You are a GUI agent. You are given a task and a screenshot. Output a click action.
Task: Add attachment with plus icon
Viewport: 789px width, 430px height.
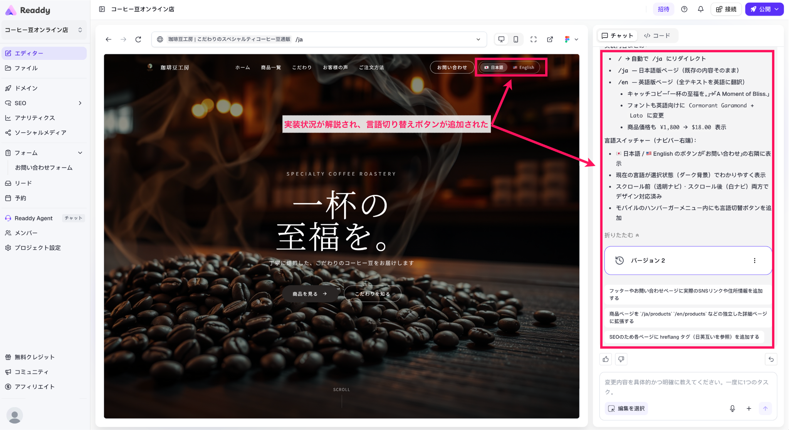tap(749, 408)
